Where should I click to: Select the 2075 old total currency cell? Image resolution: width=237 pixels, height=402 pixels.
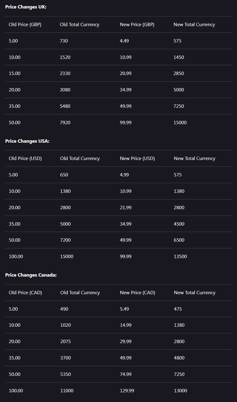click(x=65, y=342)
